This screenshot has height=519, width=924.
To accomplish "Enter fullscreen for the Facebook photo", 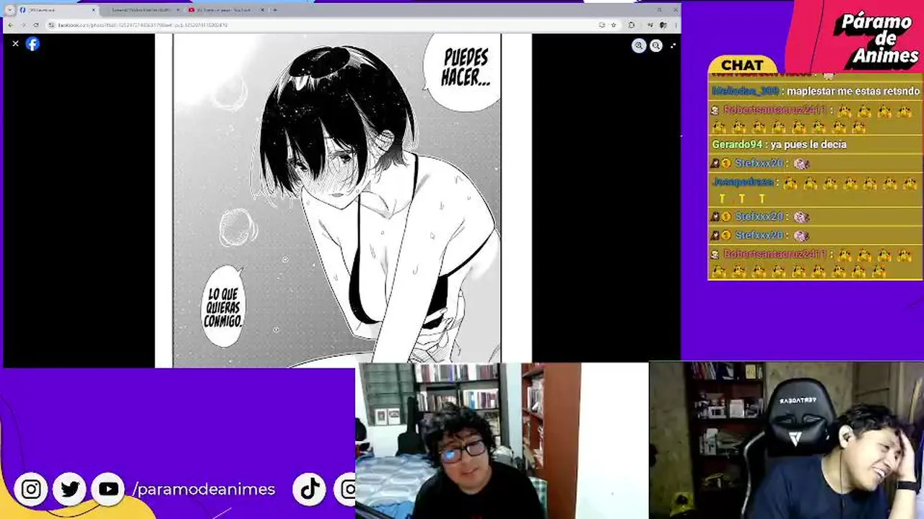I will tap(673, 45).
